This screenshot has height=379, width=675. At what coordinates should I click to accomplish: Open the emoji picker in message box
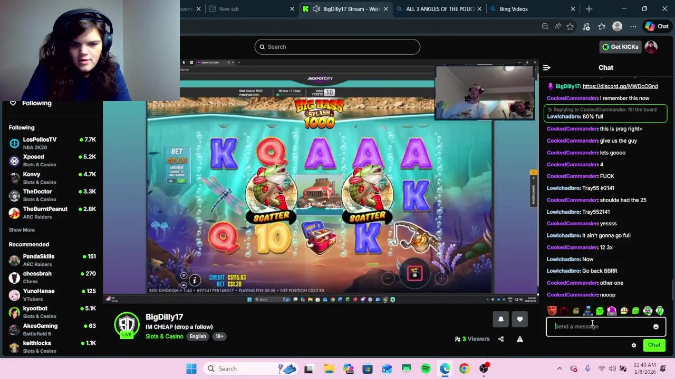656,326
